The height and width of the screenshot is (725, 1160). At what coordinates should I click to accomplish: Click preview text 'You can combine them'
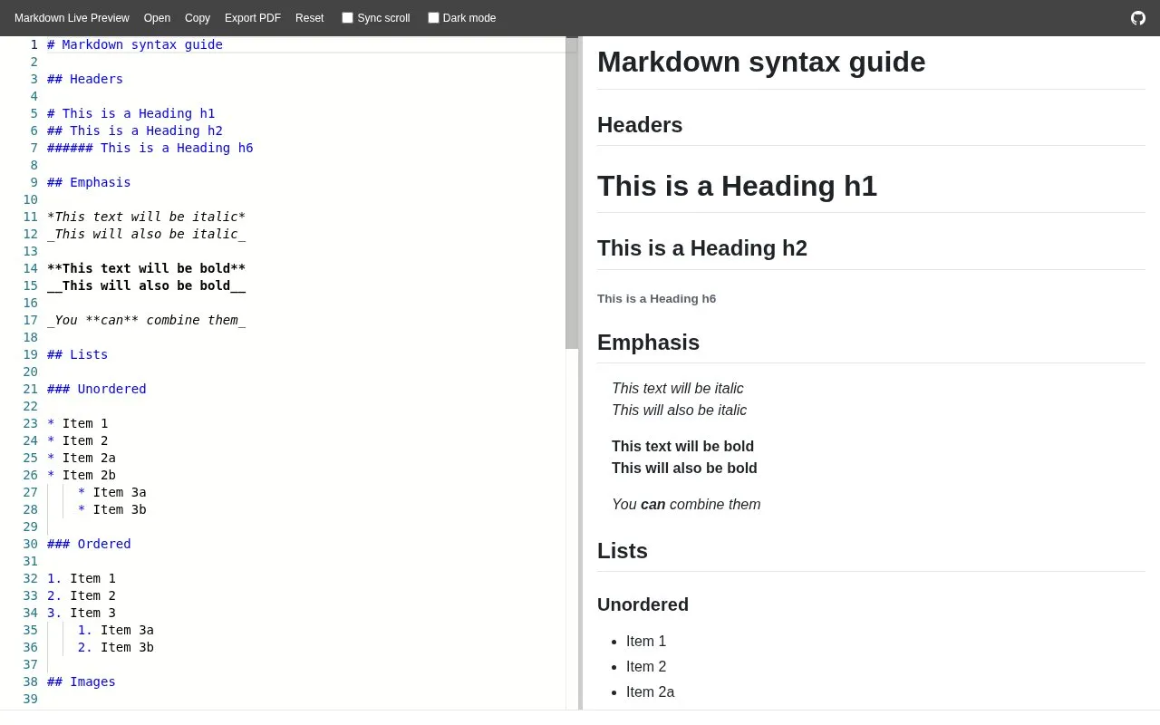point(686,505)
